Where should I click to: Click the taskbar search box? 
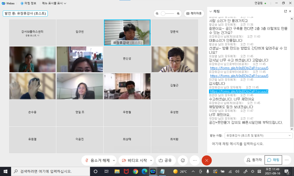click(51, 171)
